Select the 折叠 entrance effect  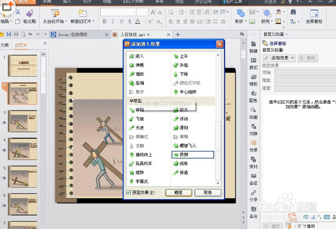pos(181,172)
